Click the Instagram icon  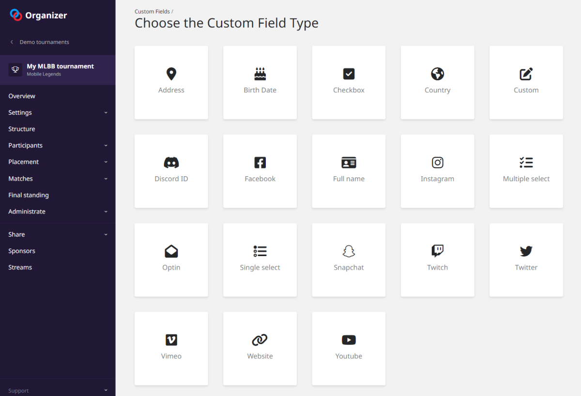pos(437,163)
